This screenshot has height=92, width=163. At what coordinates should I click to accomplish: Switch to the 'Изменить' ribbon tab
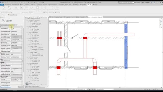(95, 5)
